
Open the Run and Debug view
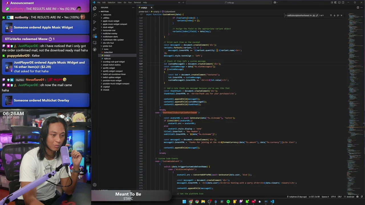tap(95, 29)
